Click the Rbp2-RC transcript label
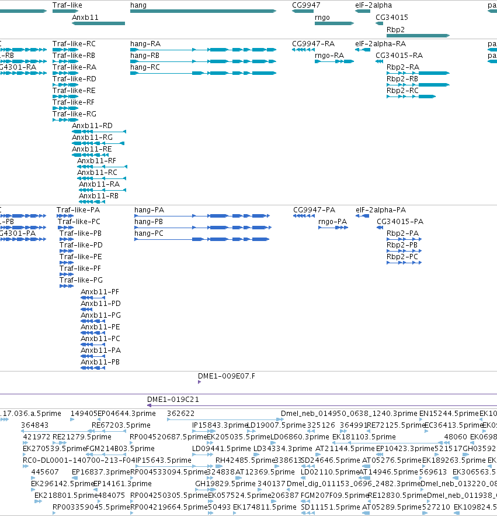Screen dimensions: 497x516 click(x=403, y=91)
